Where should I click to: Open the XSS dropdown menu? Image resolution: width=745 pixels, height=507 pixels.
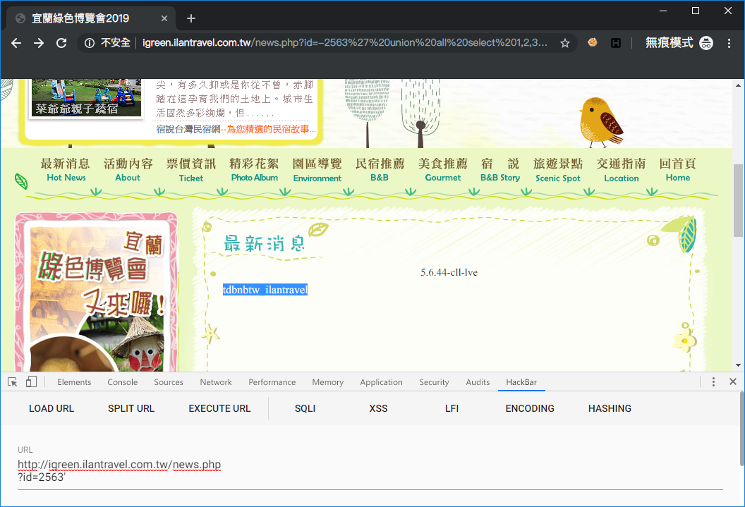[x=379, y=408]
